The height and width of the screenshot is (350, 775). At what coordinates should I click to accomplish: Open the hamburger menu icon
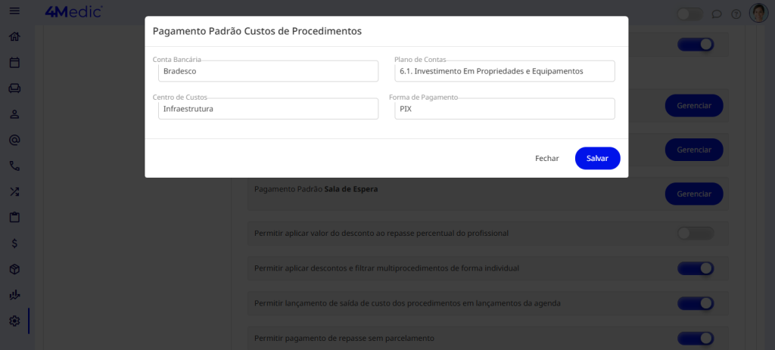[x=14, y=11]
